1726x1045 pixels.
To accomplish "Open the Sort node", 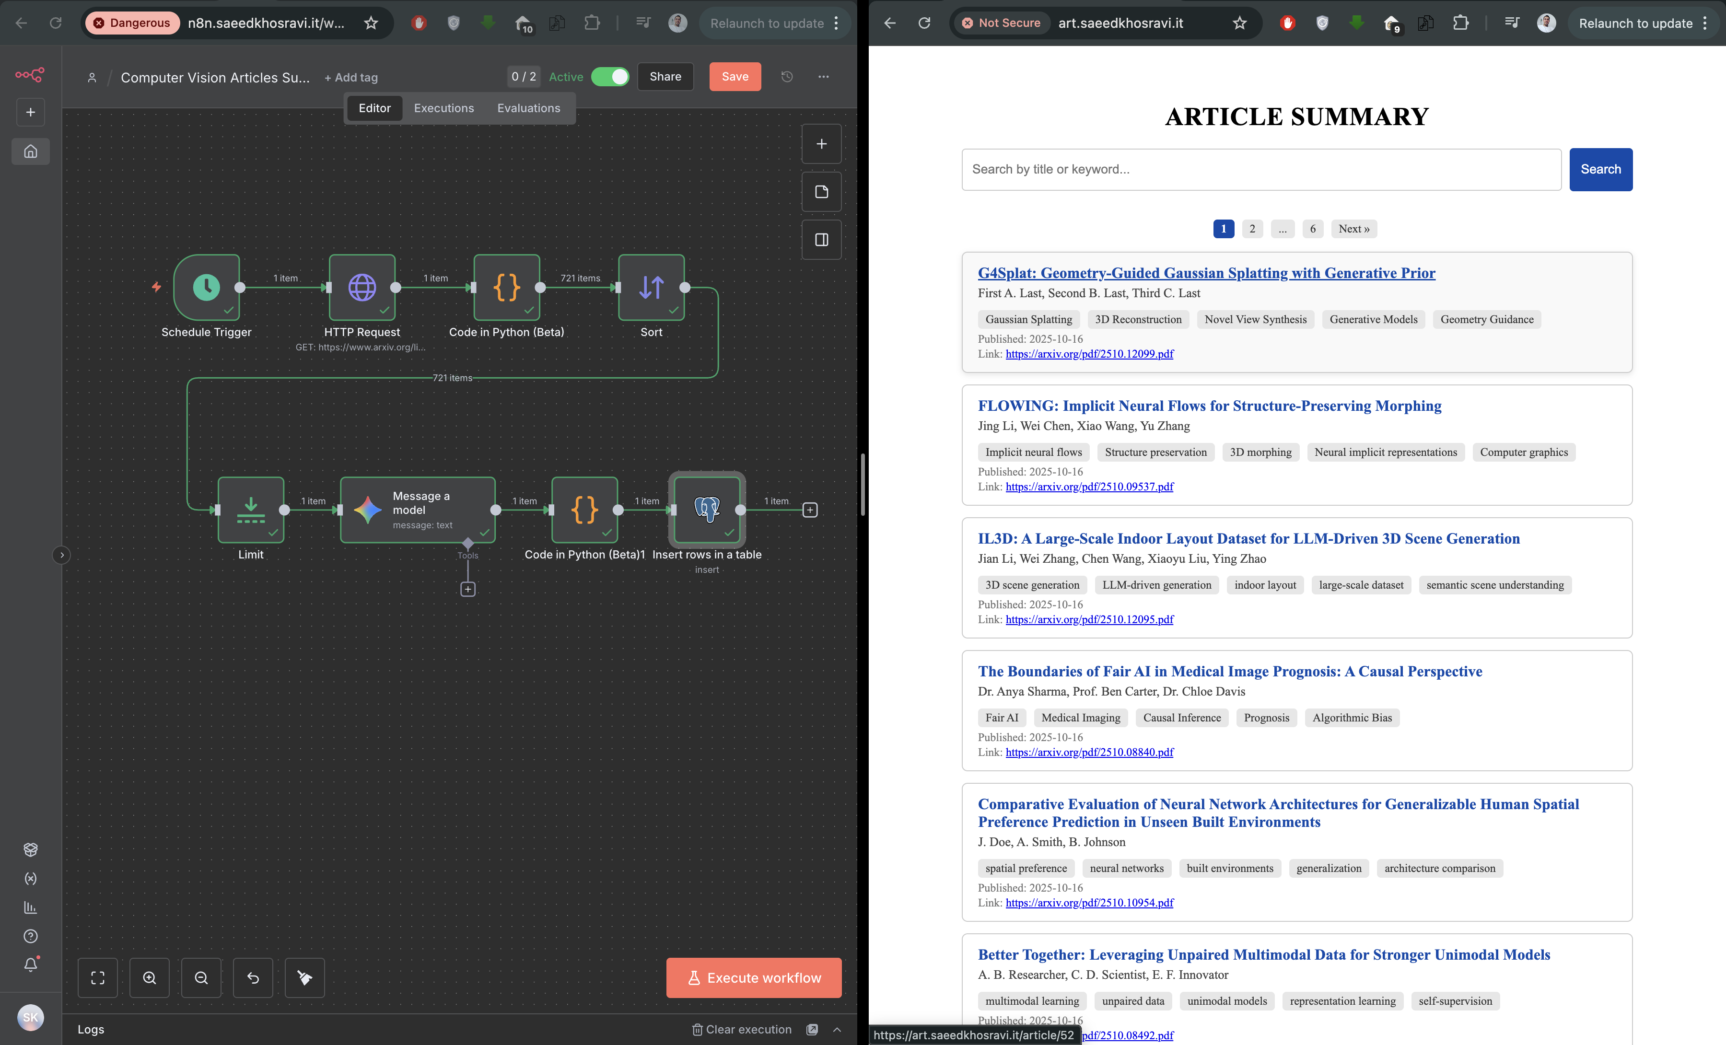I will point(651,287).
